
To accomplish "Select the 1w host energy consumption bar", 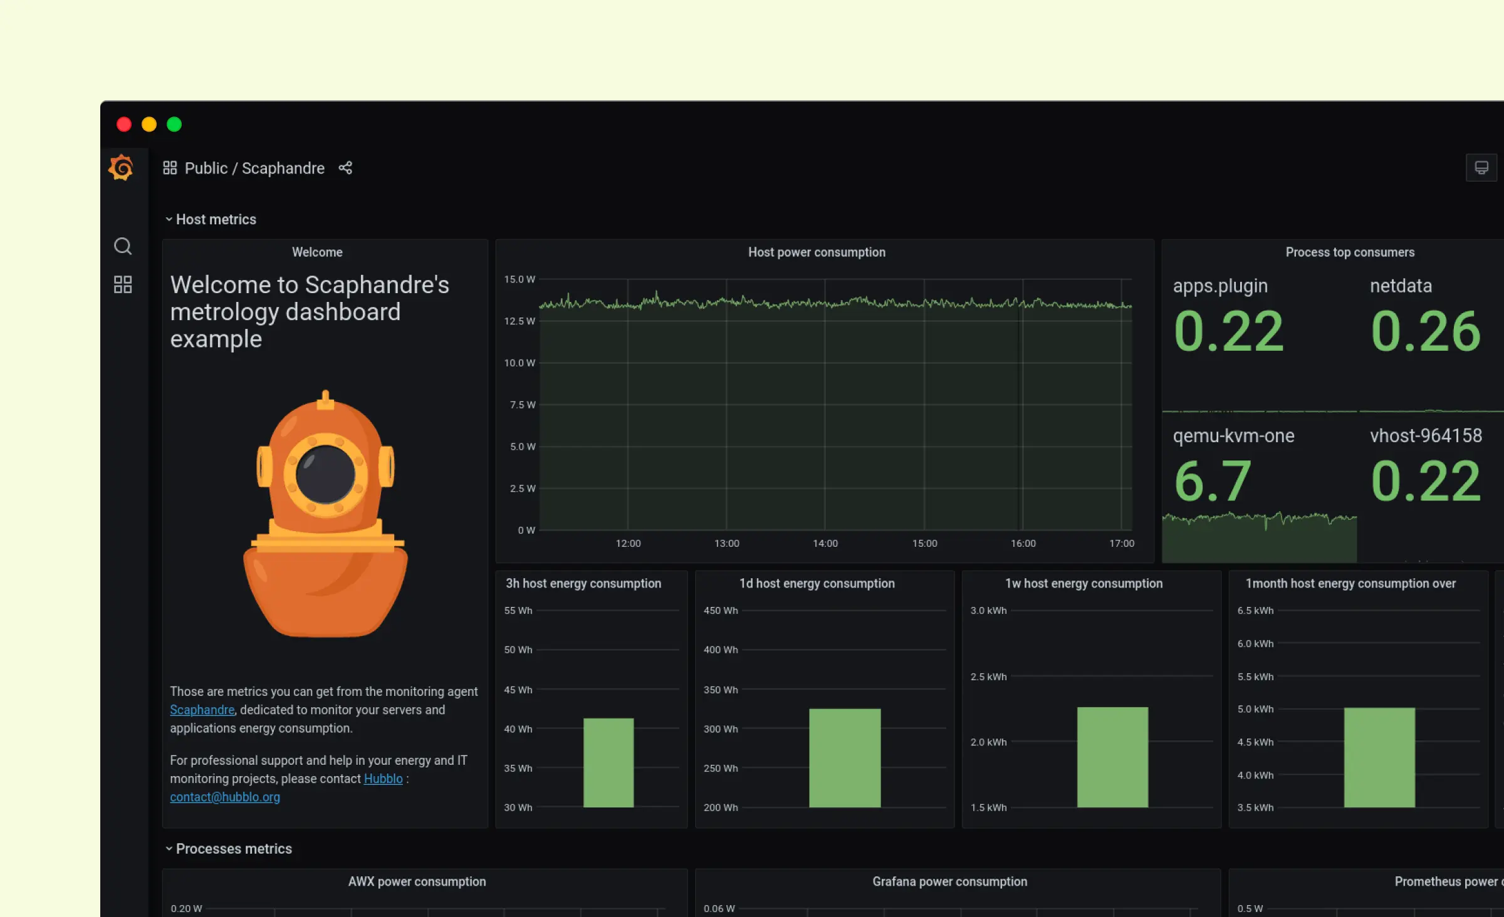I will [x=1112, y=758].
